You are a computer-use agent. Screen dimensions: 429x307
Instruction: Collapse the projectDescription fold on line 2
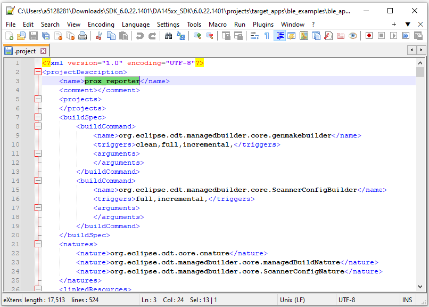38,72
